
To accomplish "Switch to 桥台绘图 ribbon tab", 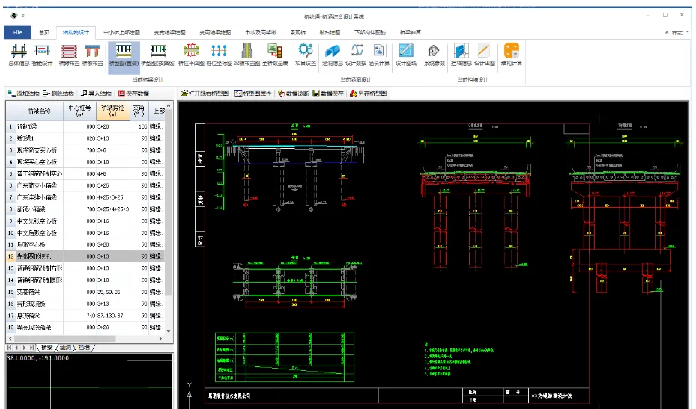I will point(330,32).
